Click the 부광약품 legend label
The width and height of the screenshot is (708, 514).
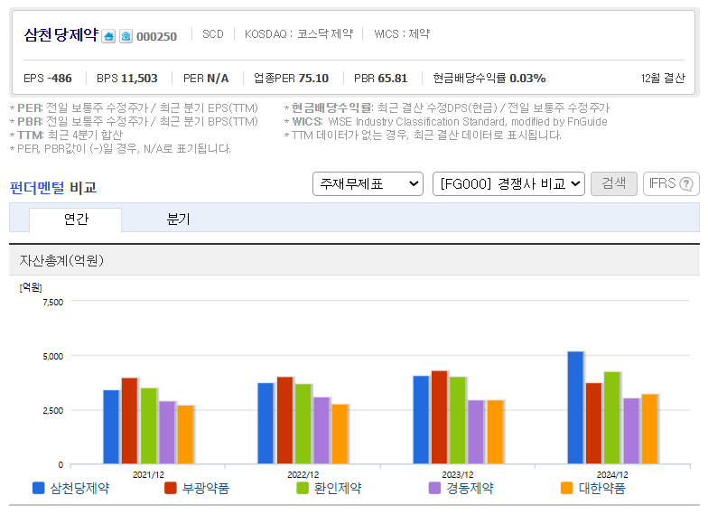(206, 488)
